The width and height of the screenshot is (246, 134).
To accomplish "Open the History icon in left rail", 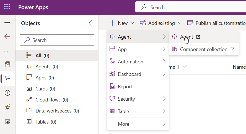I will (x=7, y=93).
